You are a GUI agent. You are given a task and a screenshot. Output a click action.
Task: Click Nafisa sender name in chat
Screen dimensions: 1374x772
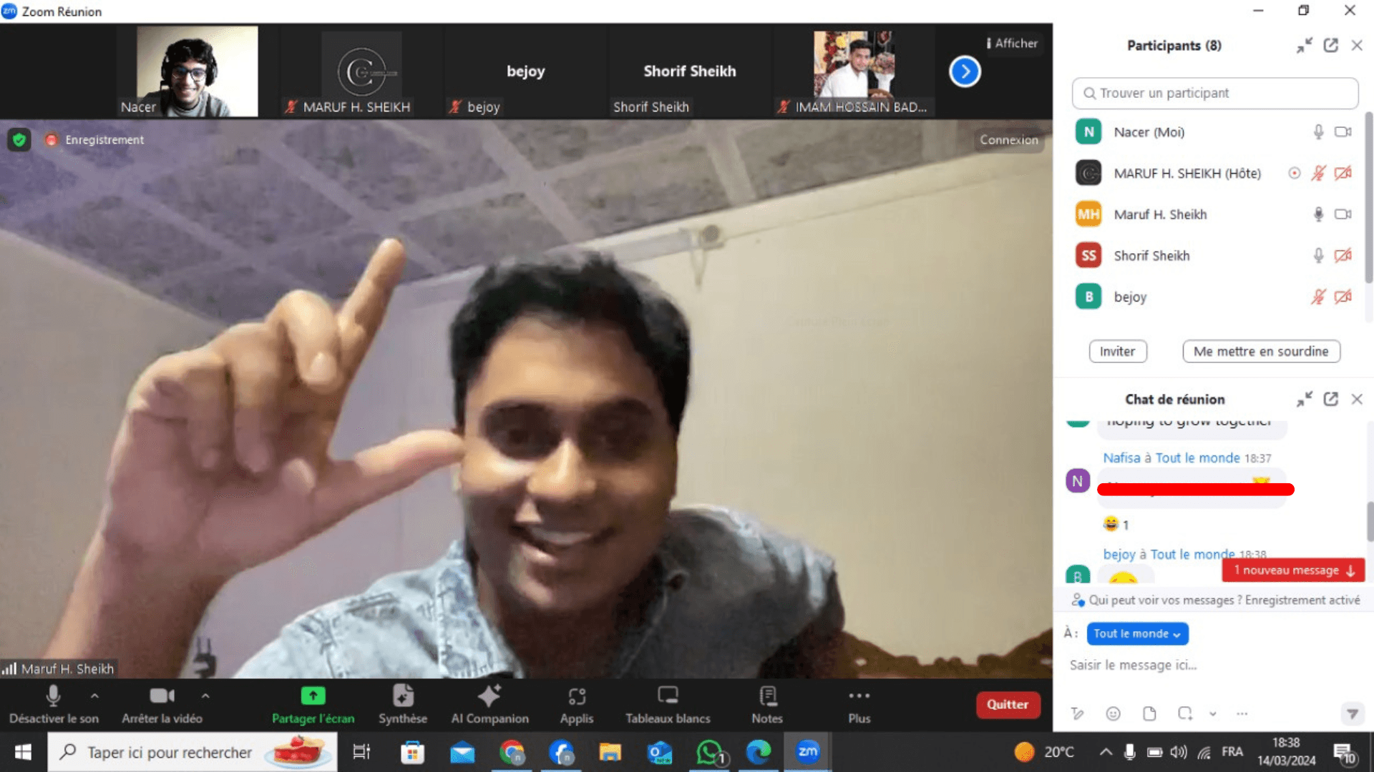pyautogui.click(x=1121, y=457)
